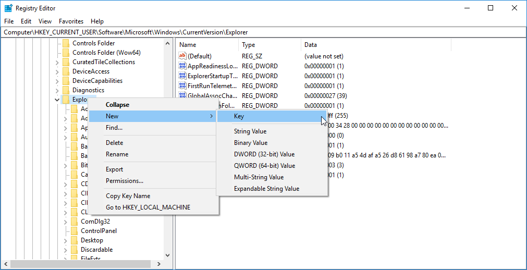Choose Rename in the context menu
527x270 pixels.
pos(153,154)
